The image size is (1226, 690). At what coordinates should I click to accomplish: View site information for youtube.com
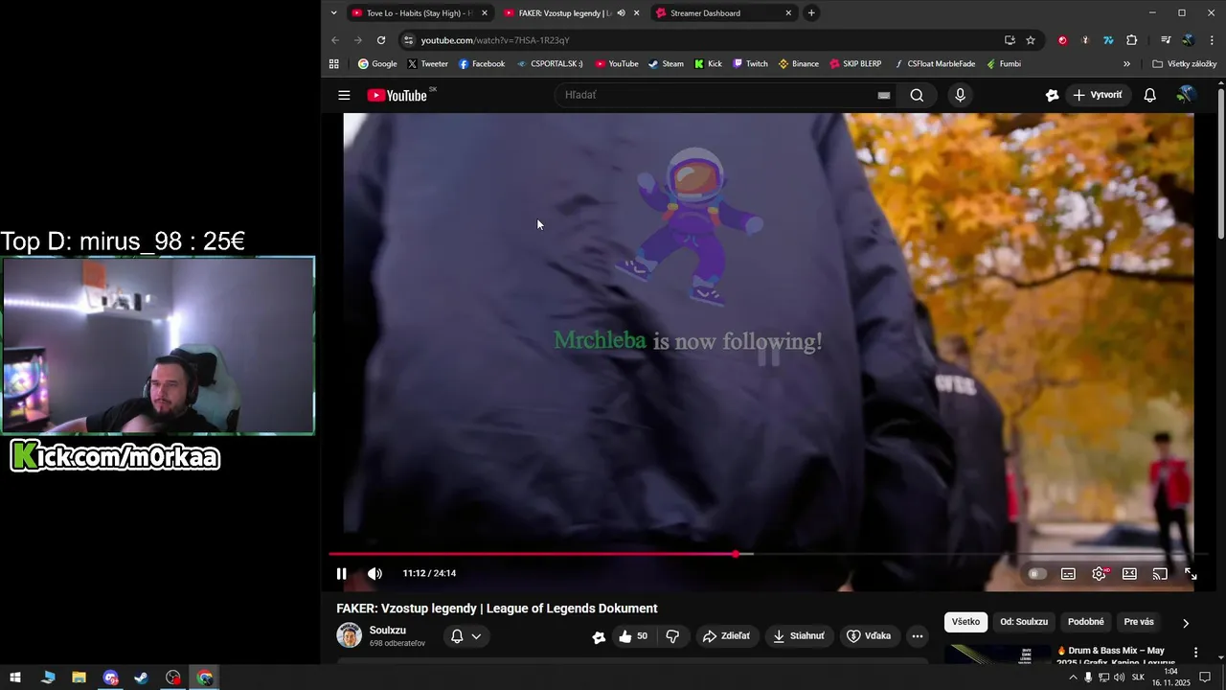point(409,40)
